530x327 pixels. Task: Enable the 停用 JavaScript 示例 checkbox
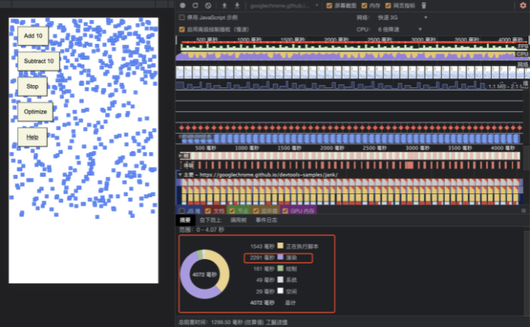click(x=182, y=17)
